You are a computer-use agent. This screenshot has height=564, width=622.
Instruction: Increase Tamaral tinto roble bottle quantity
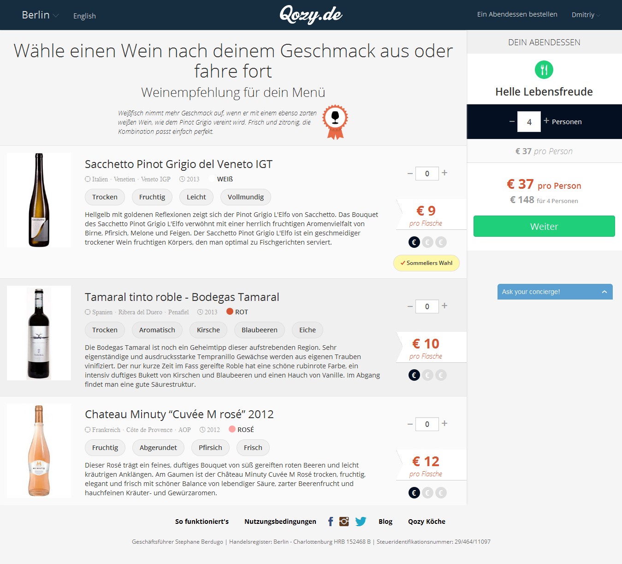[x=444, y=306]
